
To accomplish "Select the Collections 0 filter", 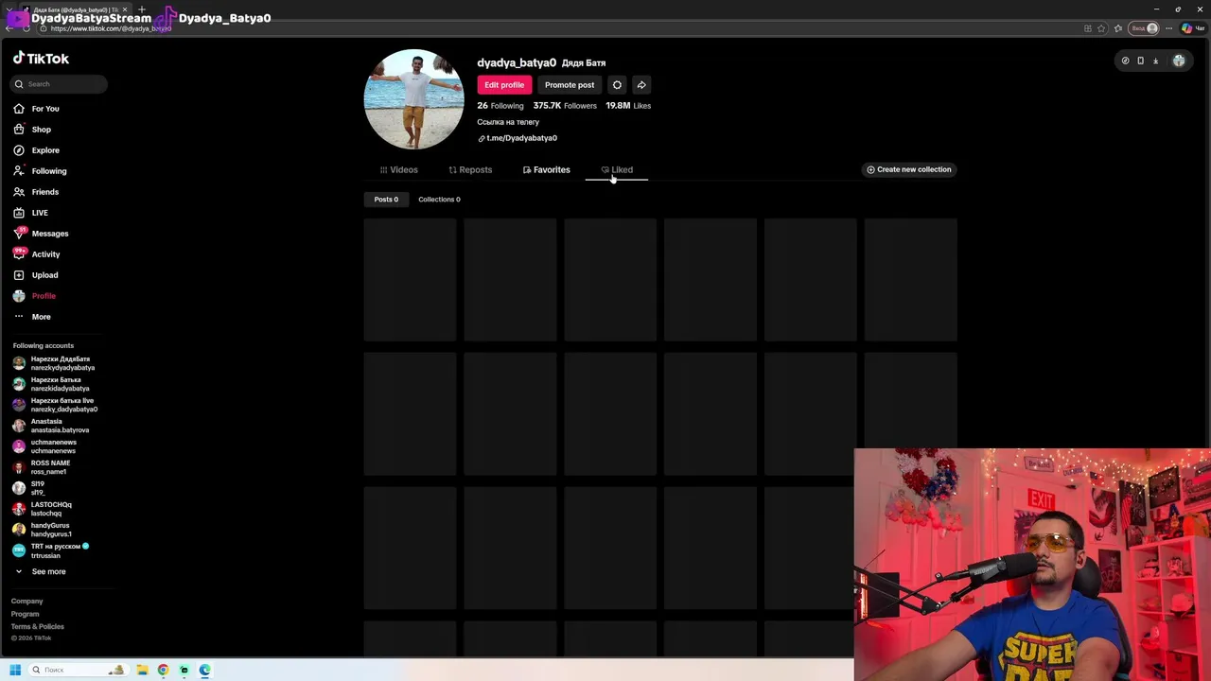I will pos(439,200).
